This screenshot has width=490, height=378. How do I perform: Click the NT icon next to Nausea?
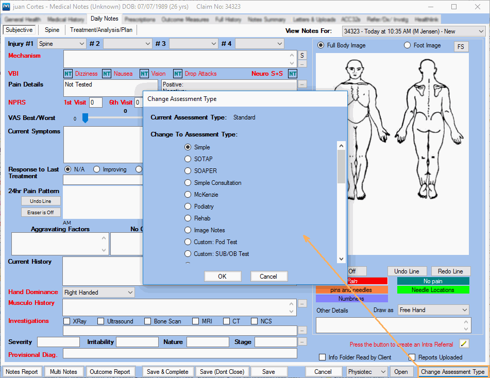point(107,74)
